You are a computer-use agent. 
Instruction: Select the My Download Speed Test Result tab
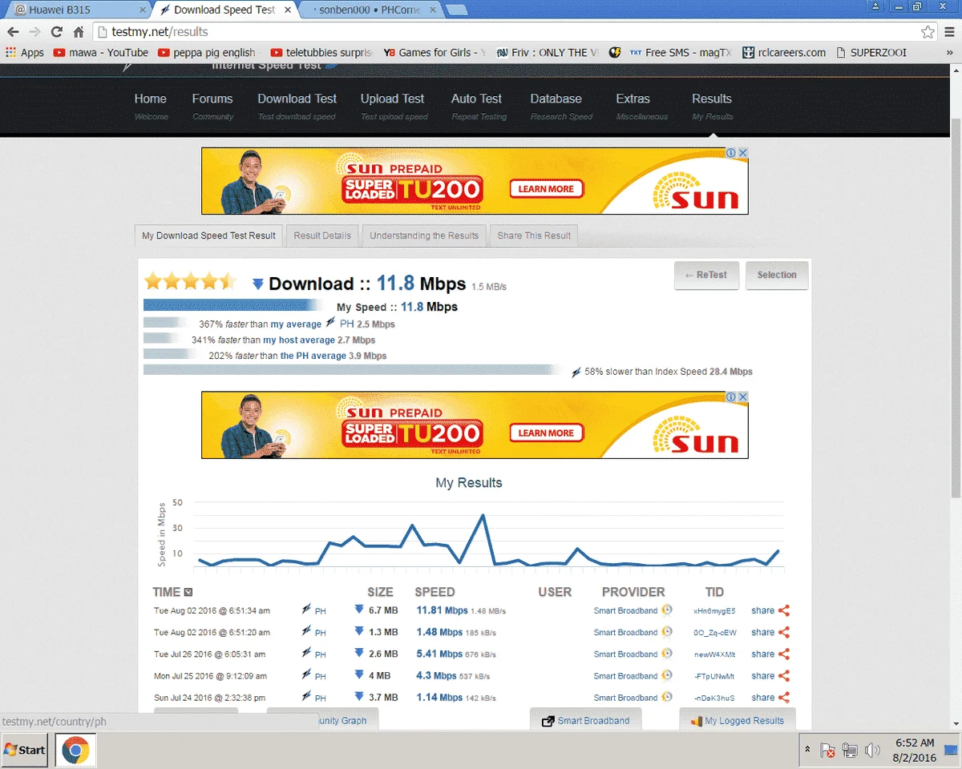tap(208, 236)
